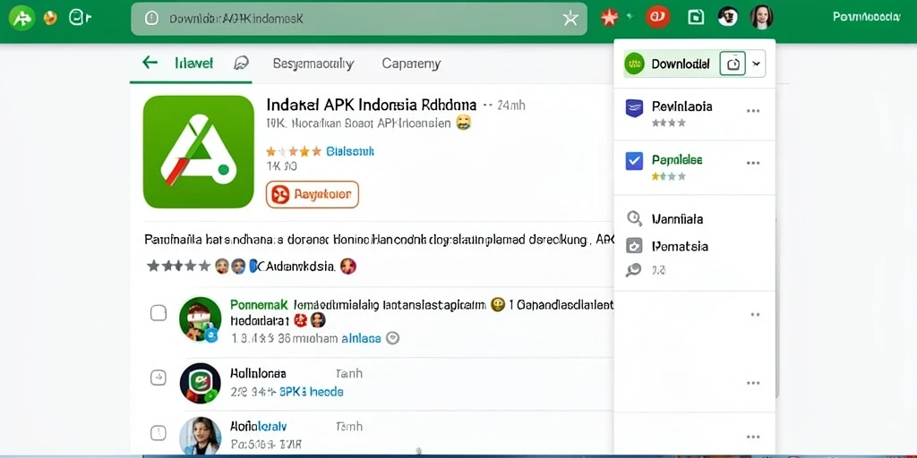917x458 pixels.
Task: Click the dark round avatar icon in toolbar
Action: (x=727, y=17)
